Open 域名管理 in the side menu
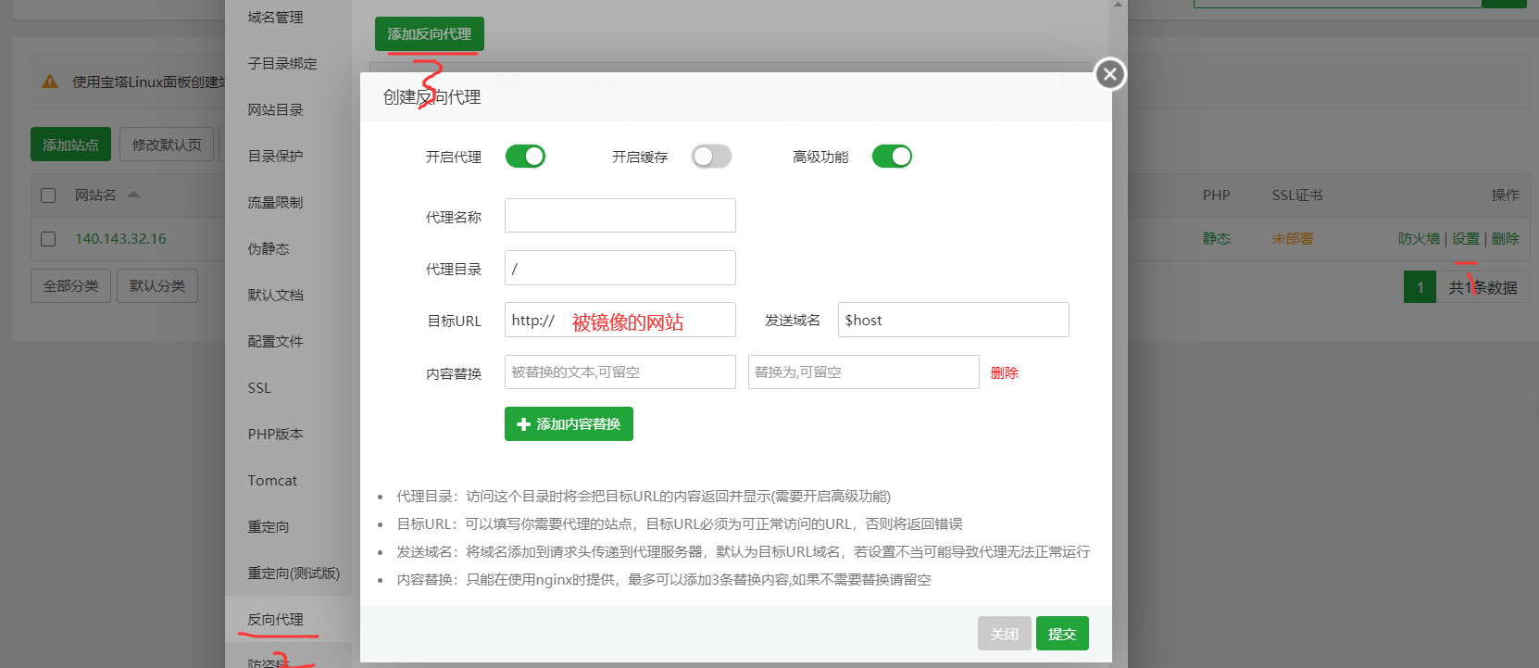 [275, 18]
